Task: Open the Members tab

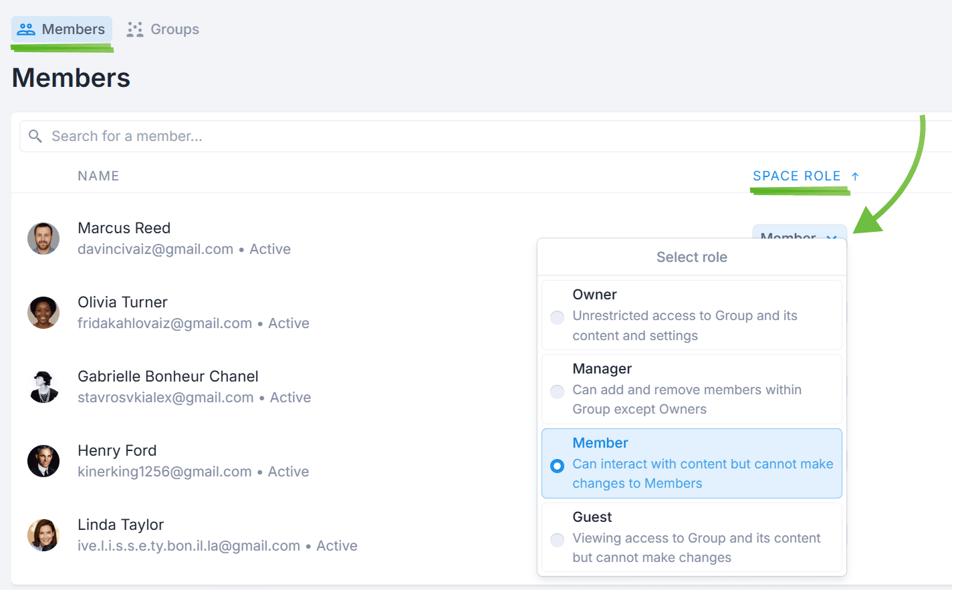Action: (62, 29)
